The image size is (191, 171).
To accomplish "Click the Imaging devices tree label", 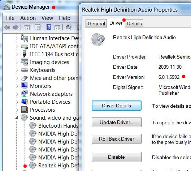I will coord(49,62).
